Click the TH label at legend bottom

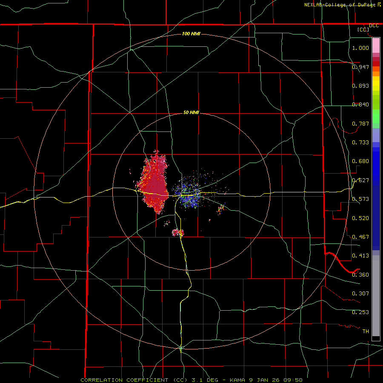click(x=366, y=332)
